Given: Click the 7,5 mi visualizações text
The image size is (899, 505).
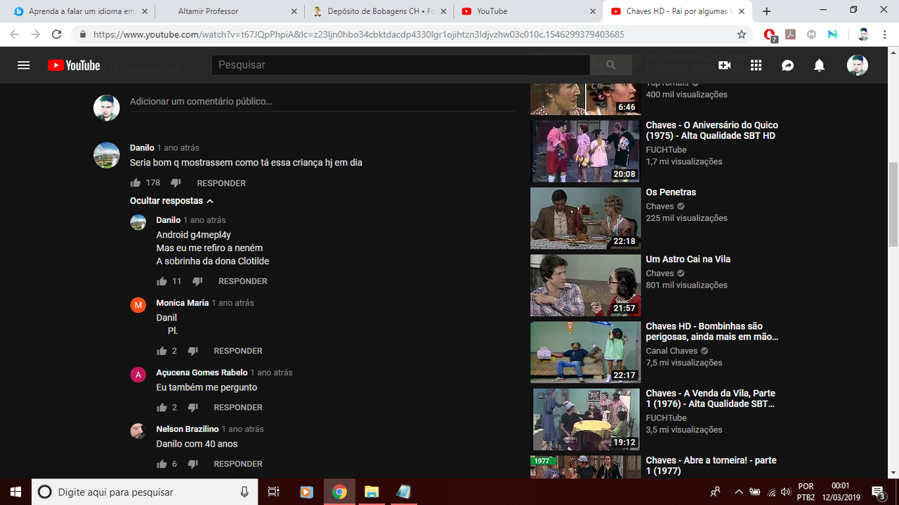Looking at the screenshot, I should tap(684, 363).
